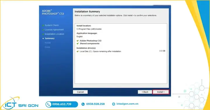Screen dimensions: 210x110
Task: Select the Installation Location step
Action: tap(54, 34)
